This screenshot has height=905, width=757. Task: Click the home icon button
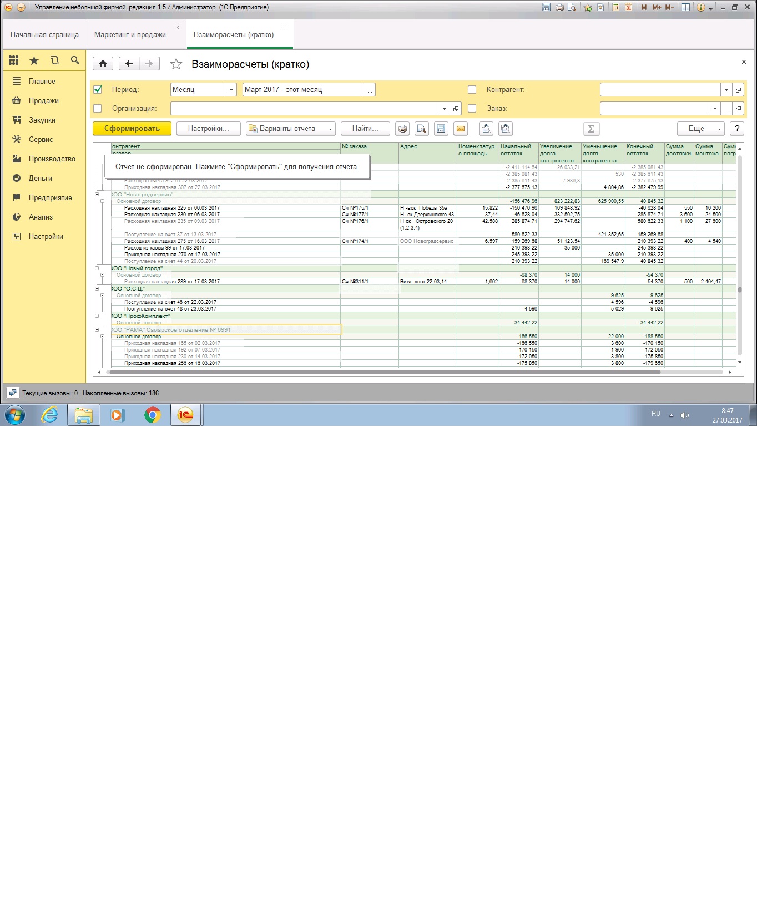click(103, 64)
